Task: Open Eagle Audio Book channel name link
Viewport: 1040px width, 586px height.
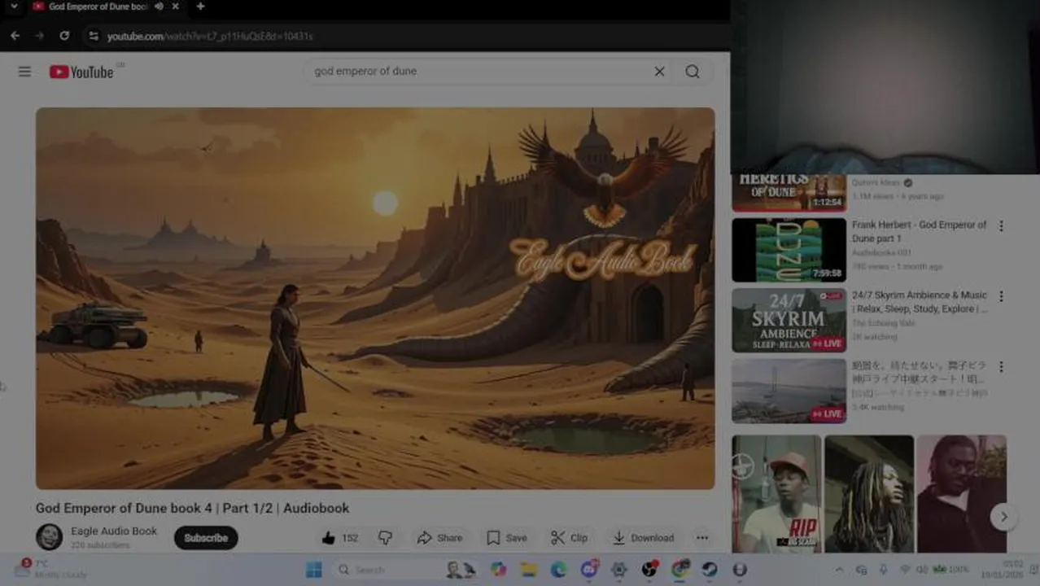Action: [114, 531]
